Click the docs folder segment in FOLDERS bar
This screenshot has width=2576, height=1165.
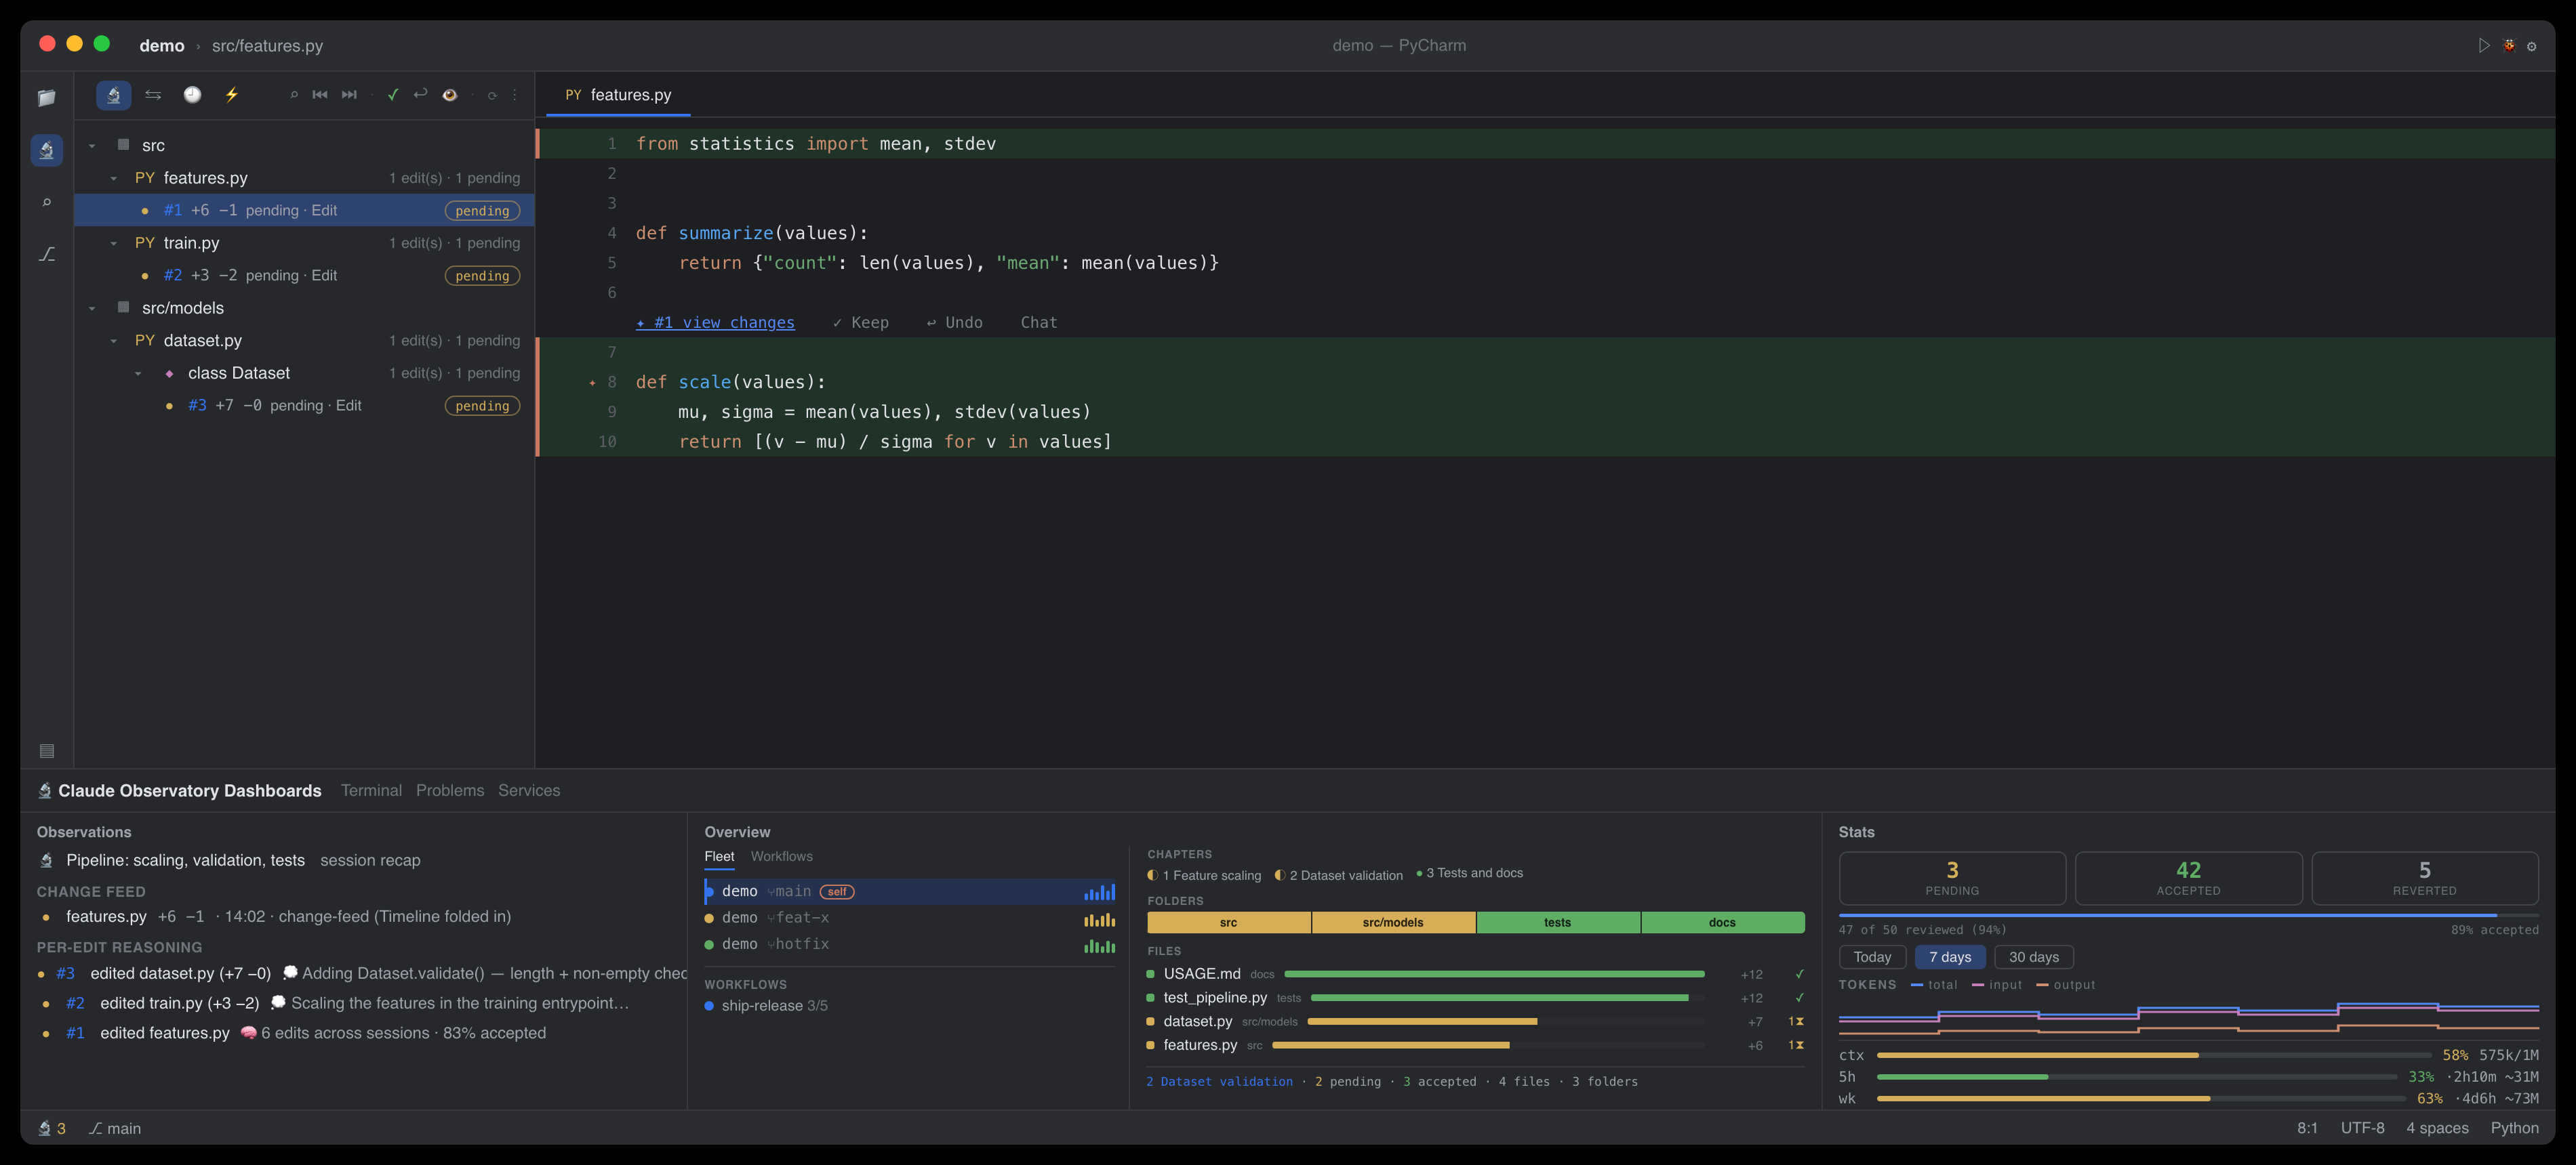tap(1723, 923)
